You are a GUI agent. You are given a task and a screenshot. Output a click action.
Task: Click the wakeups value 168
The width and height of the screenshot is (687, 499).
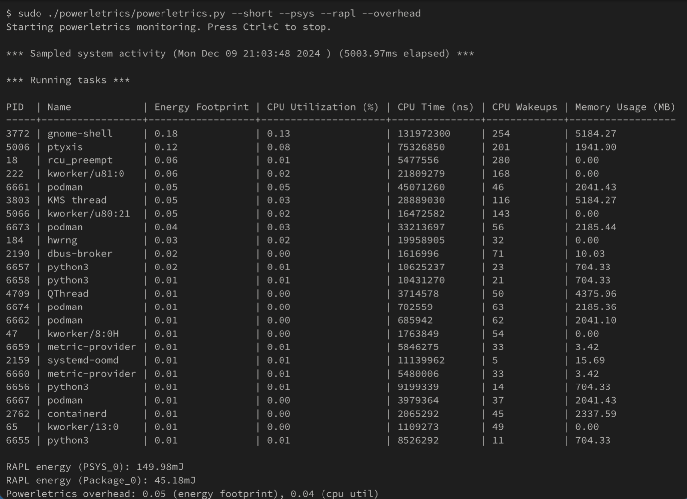click(x=501, y=173)
